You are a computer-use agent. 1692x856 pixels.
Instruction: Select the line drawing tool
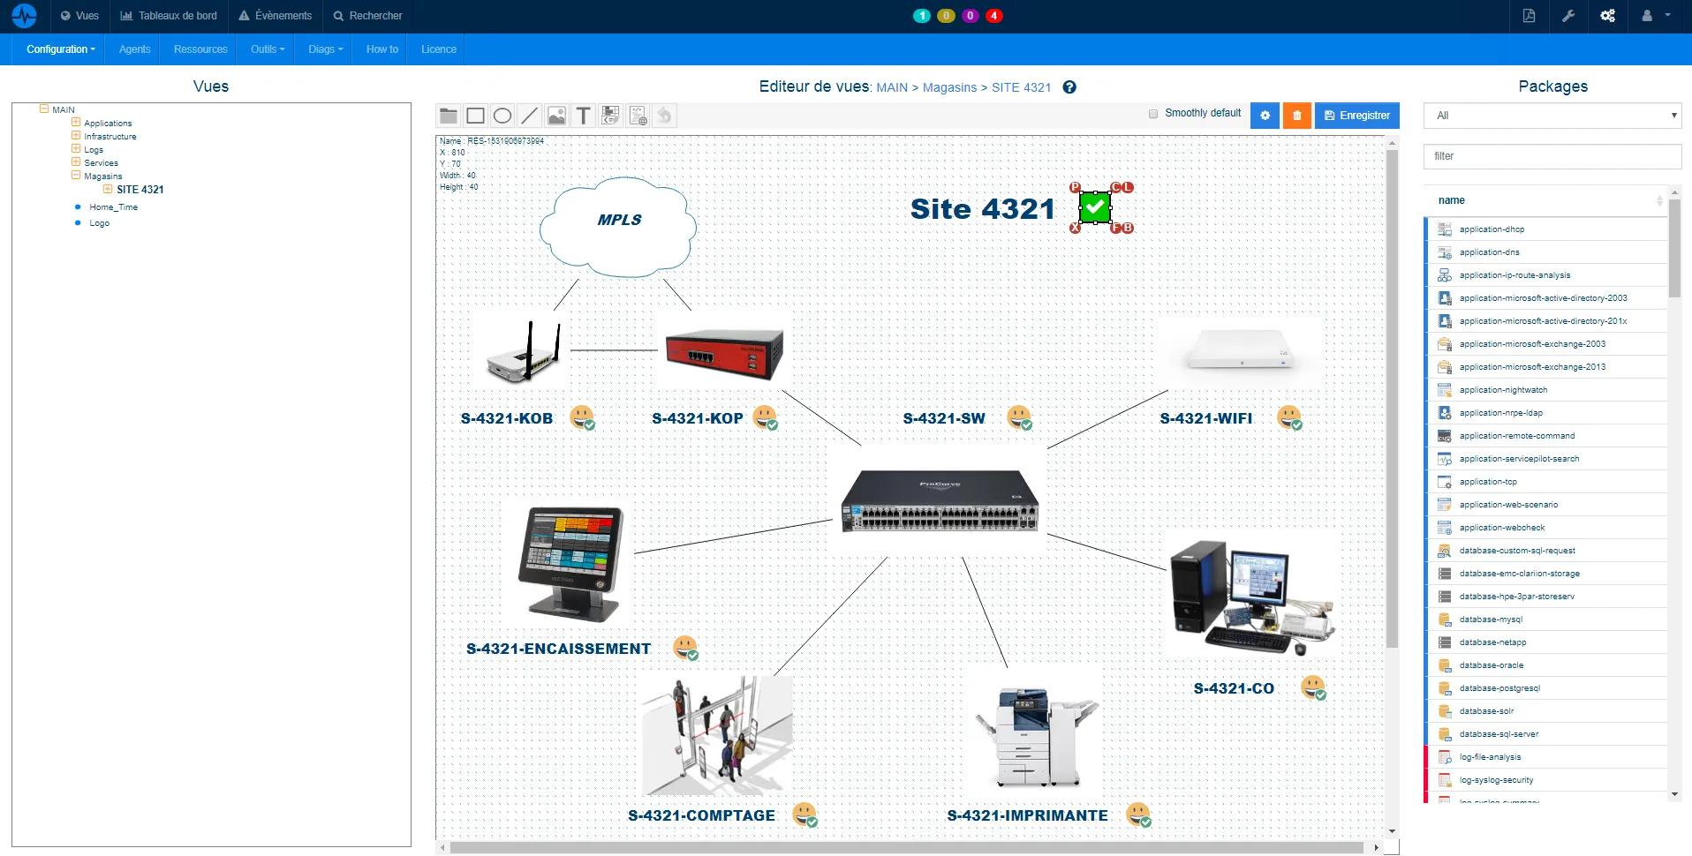[529, 116]
